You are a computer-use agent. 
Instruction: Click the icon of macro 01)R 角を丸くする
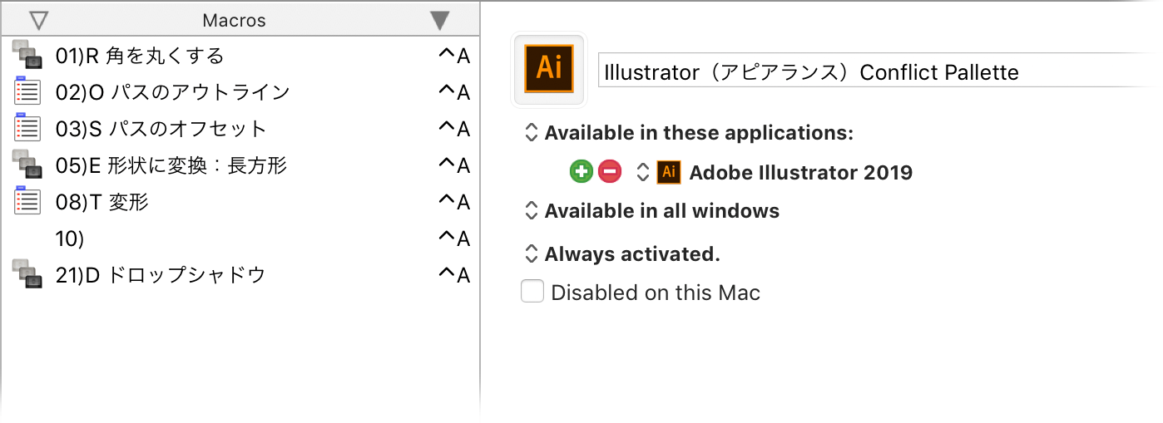(27, 56)
